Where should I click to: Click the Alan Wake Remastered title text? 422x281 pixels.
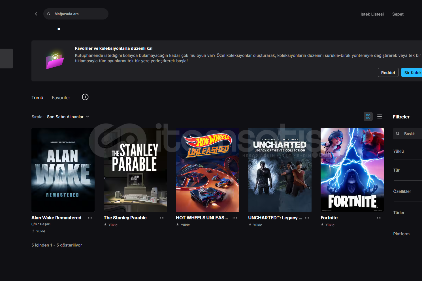click(x=56, y=218)
